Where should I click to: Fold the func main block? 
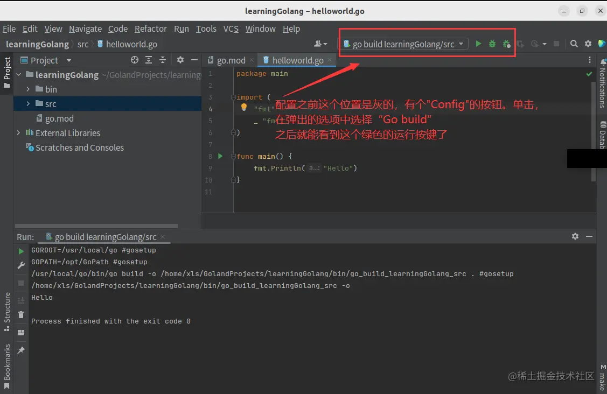click(233, 156)
